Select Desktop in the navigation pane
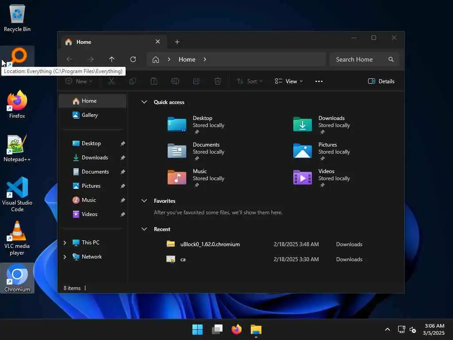 [91, 143]
